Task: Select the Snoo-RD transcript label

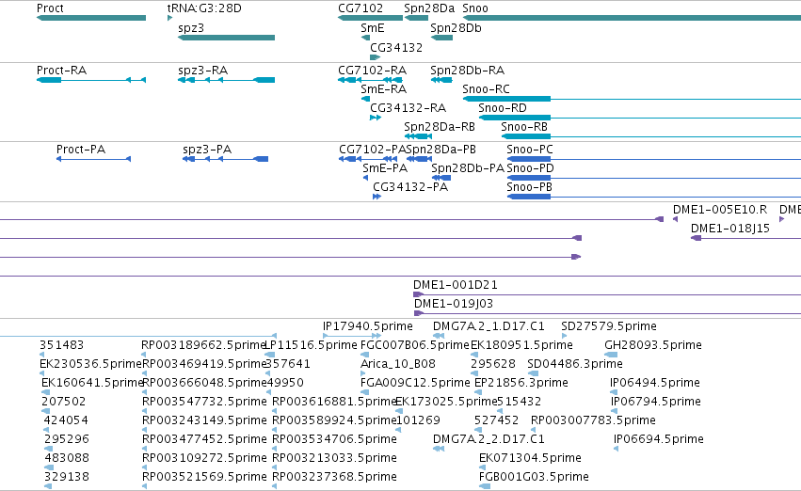Action: [x=503, y=107]
